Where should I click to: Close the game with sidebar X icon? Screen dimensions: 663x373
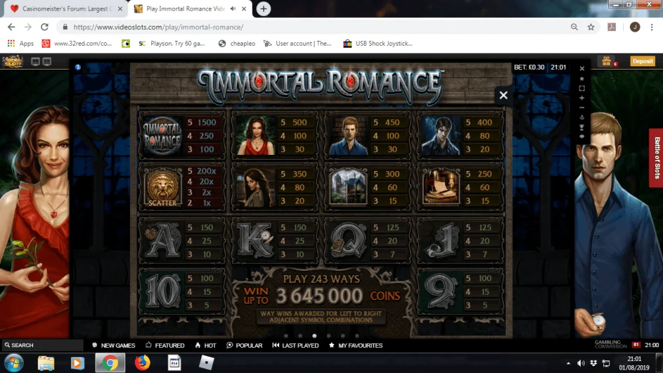tap(582, 68)
